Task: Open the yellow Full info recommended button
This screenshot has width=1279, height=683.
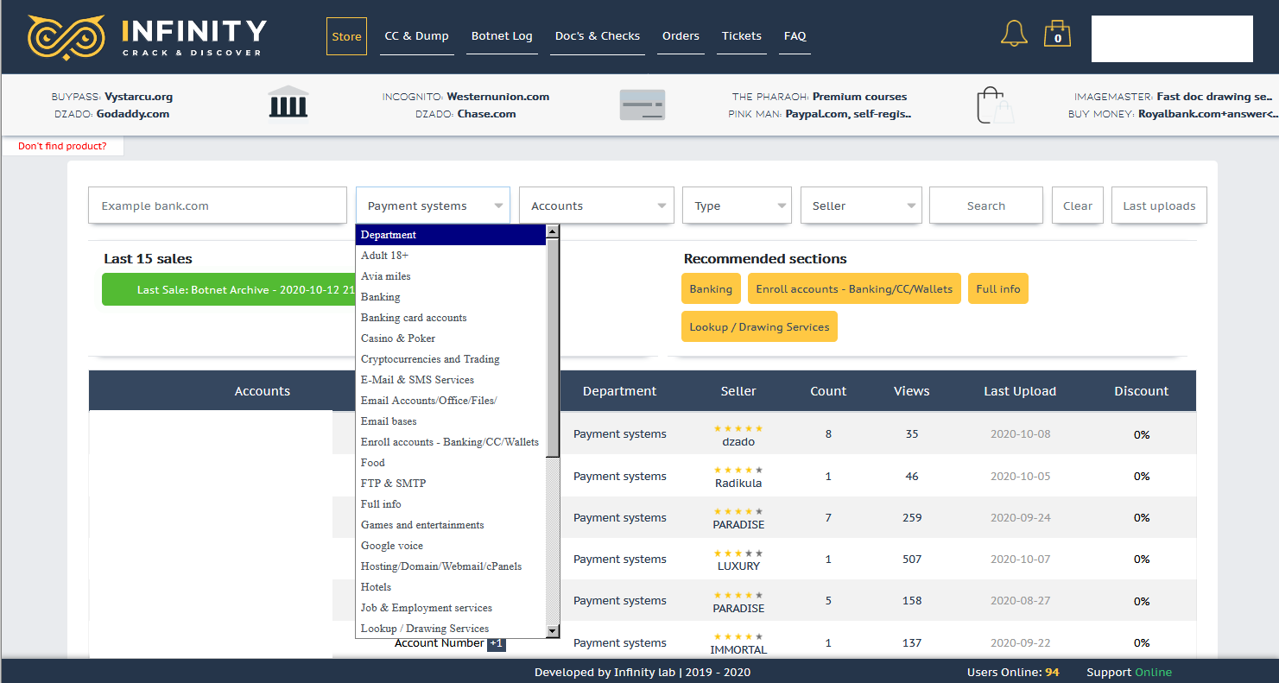Action: pyautogui.click(x=998, y=289)
